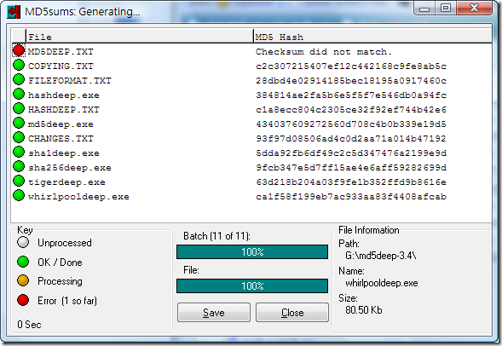Click hash c2c307215407ef12c442168c9fe8ab5c
The image size is (502, 346).
[351, 66]
